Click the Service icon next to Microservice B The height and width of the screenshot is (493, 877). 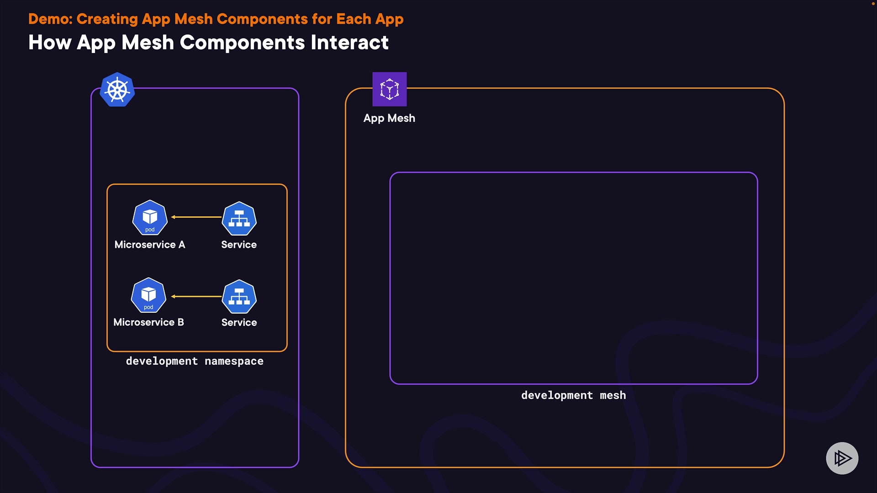[x=239, y=297]
